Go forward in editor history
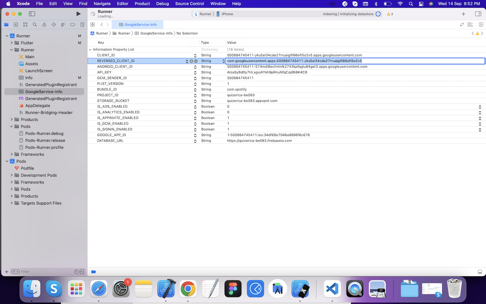Viewport: 486px width, 304px height. click(x=108, y=25)
